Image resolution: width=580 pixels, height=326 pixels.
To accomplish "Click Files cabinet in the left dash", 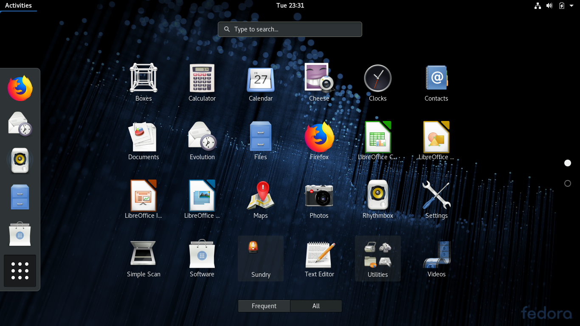I will coord(20,197).
